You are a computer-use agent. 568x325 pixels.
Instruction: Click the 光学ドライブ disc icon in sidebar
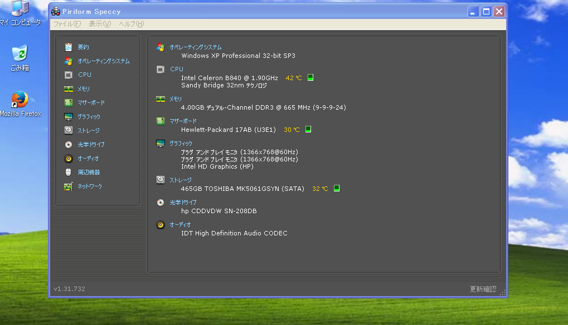coord(69,145)
